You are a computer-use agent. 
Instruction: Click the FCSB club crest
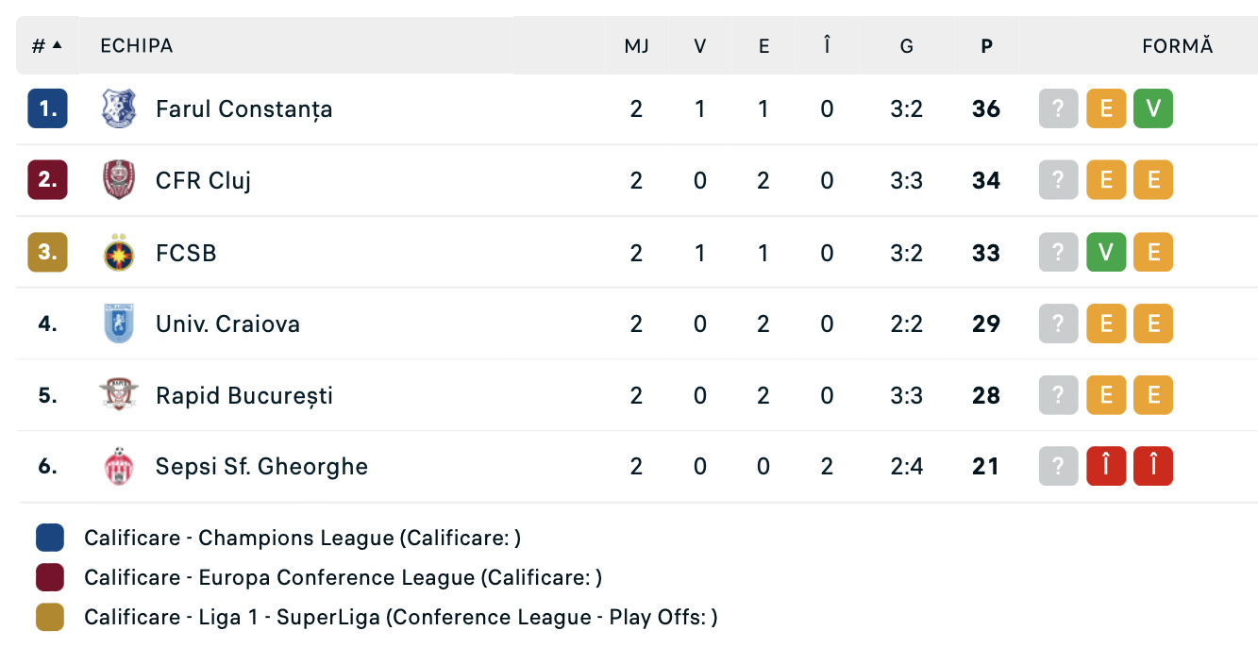coord(119,253)
